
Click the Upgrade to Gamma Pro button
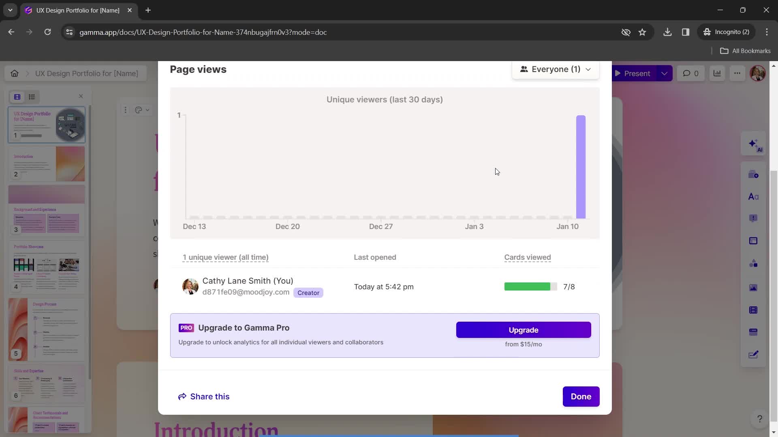tap(523, 330)
